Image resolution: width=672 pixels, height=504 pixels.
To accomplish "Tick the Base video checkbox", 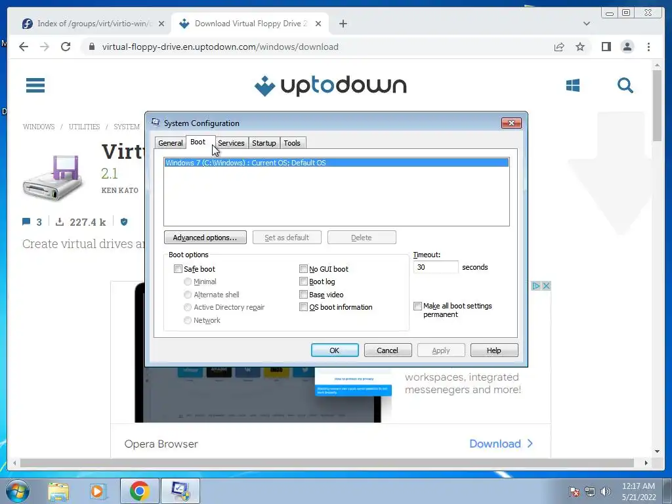I will (303, 295).
